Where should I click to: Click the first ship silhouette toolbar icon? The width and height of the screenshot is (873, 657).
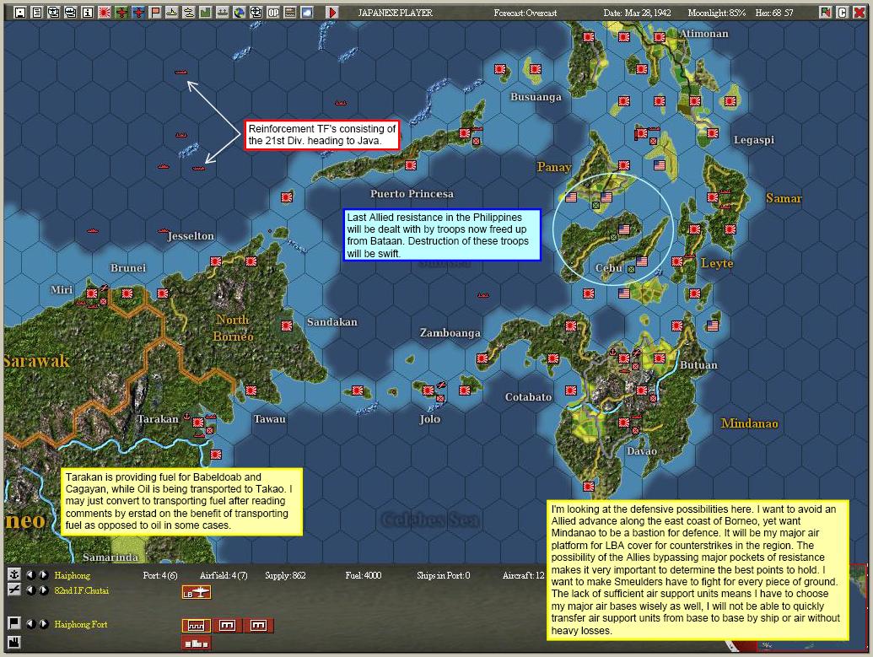point(172,13)
